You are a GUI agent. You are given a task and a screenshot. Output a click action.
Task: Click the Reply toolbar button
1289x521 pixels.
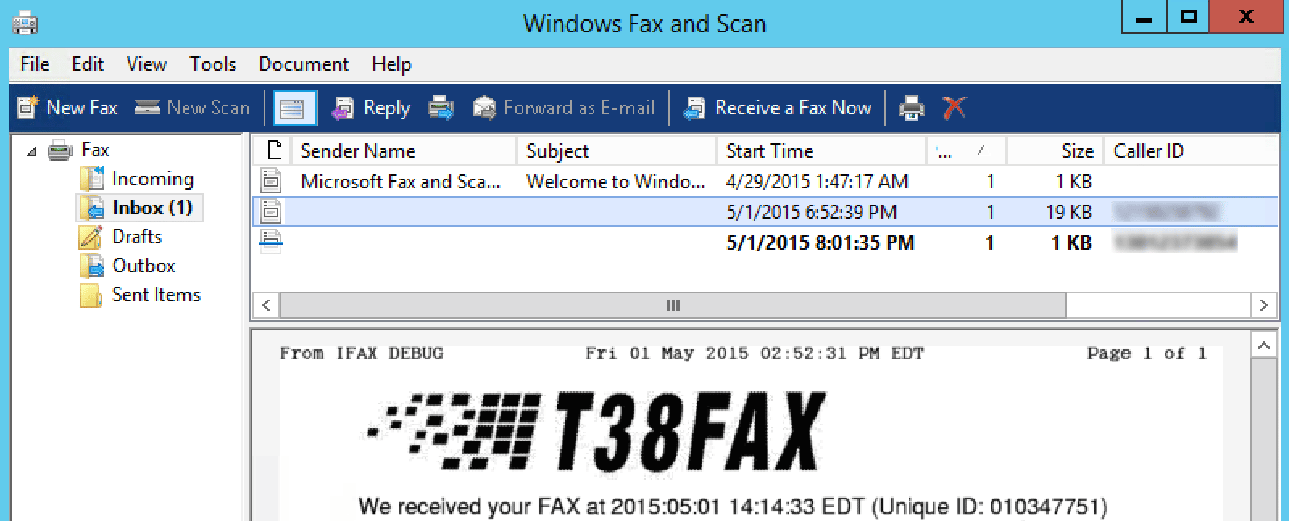coord(372,108)
